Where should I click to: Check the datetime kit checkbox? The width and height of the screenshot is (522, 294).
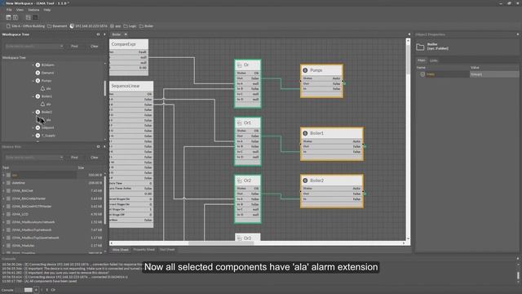click(8, 183)
